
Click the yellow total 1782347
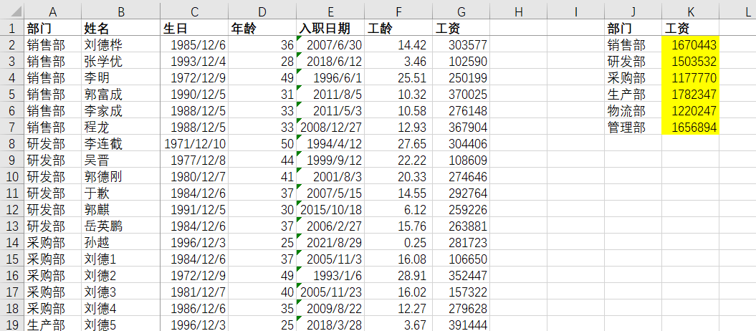click(x=691, y=95)
